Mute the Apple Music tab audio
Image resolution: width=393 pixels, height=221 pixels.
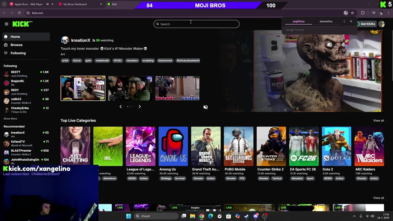pyautogui.click(x=47, y=4)
